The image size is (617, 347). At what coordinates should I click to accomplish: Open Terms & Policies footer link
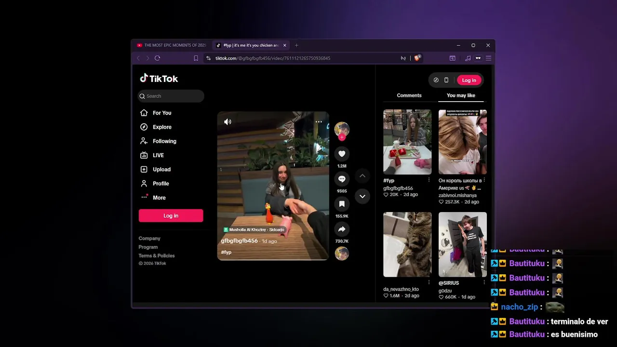pyautogui.click(x=157, y=256)
